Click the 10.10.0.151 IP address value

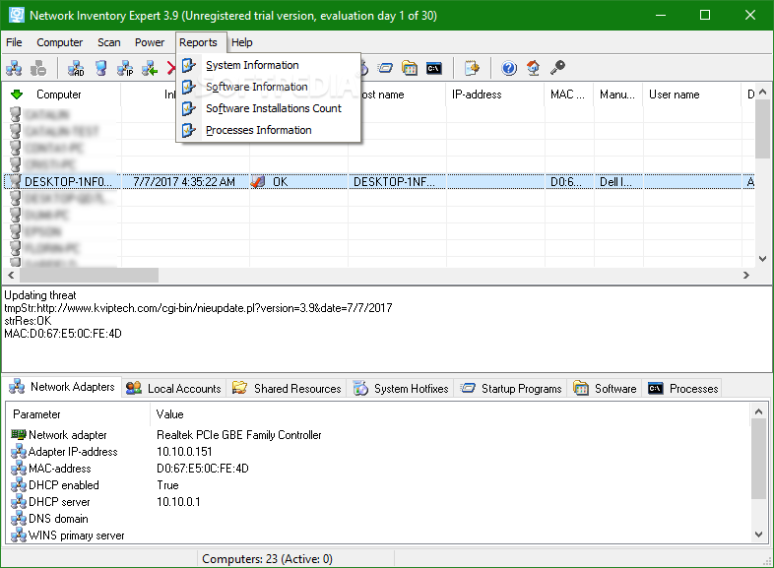[184, 452]
